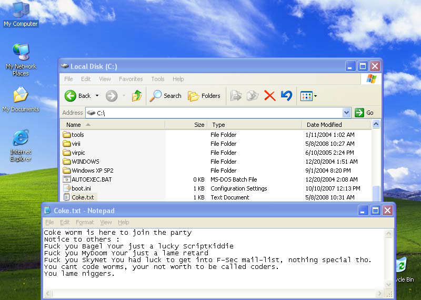Sort by Date Modified column header

tap(336, 125)
